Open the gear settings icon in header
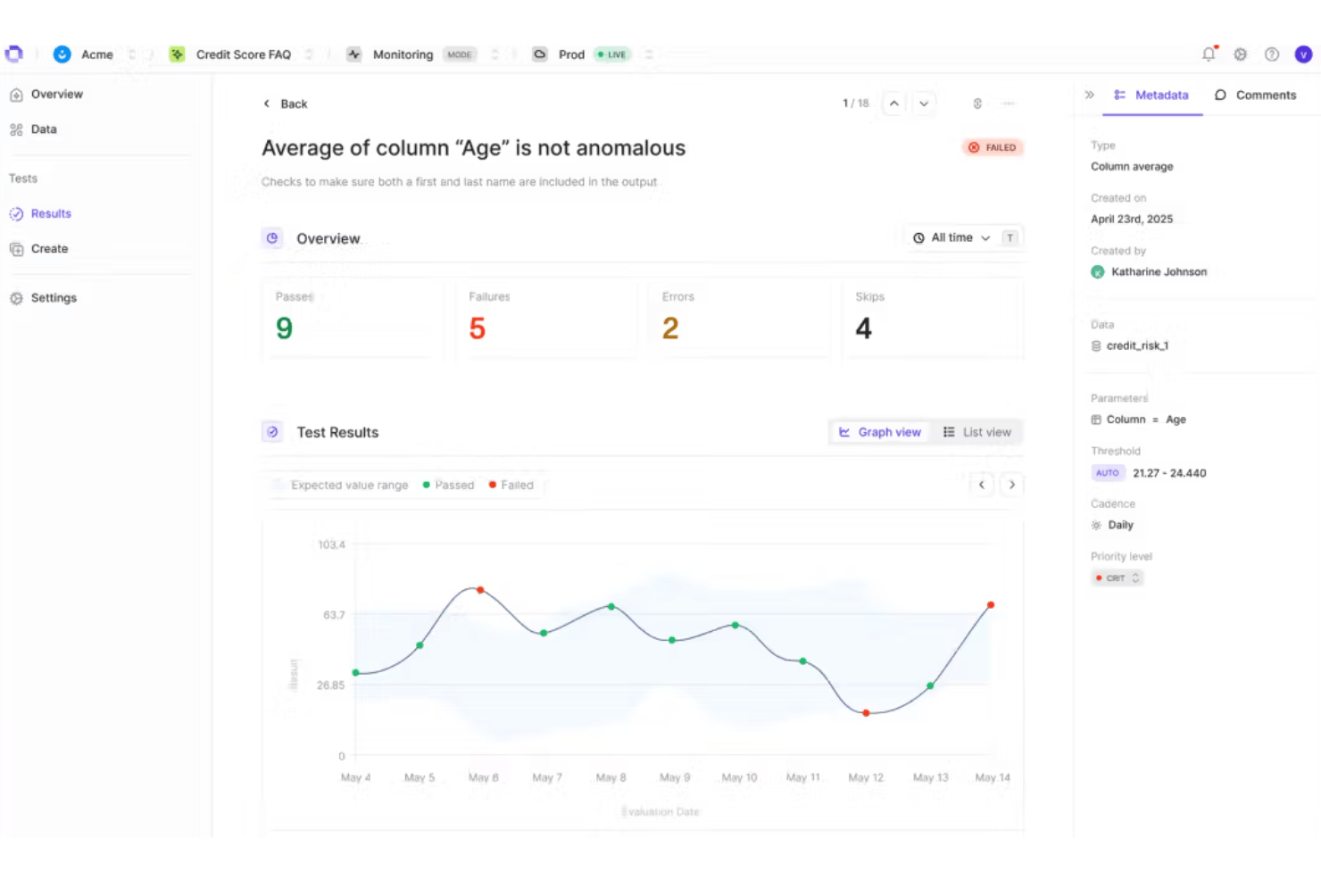The width and height of the screenshot is (1321, 881). (x=1240, y=54)
